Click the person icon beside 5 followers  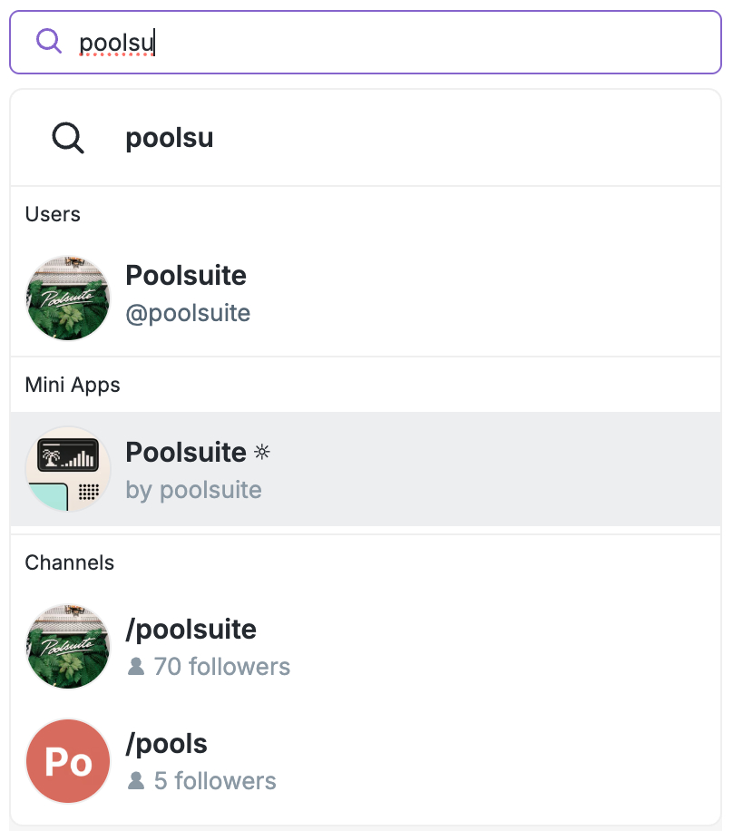pos(136,781)
